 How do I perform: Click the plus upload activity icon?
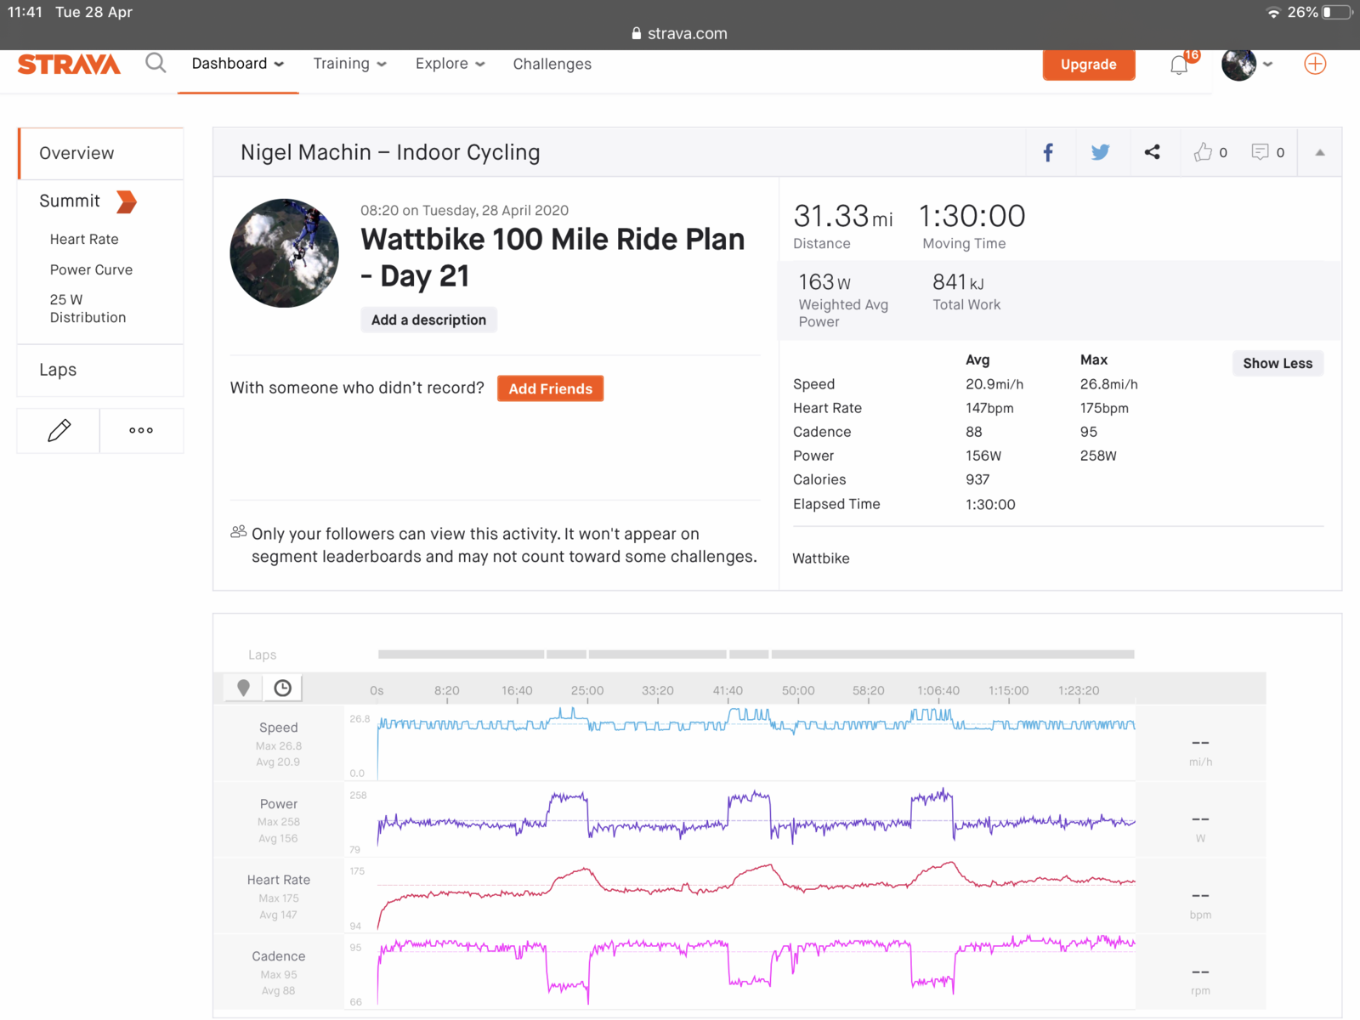click(x=1315, y=64)
